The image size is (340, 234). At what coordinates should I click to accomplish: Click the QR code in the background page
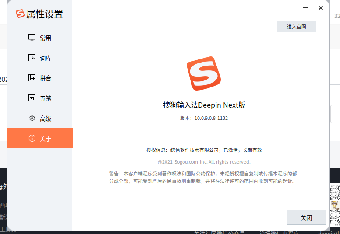click(335, 205)
